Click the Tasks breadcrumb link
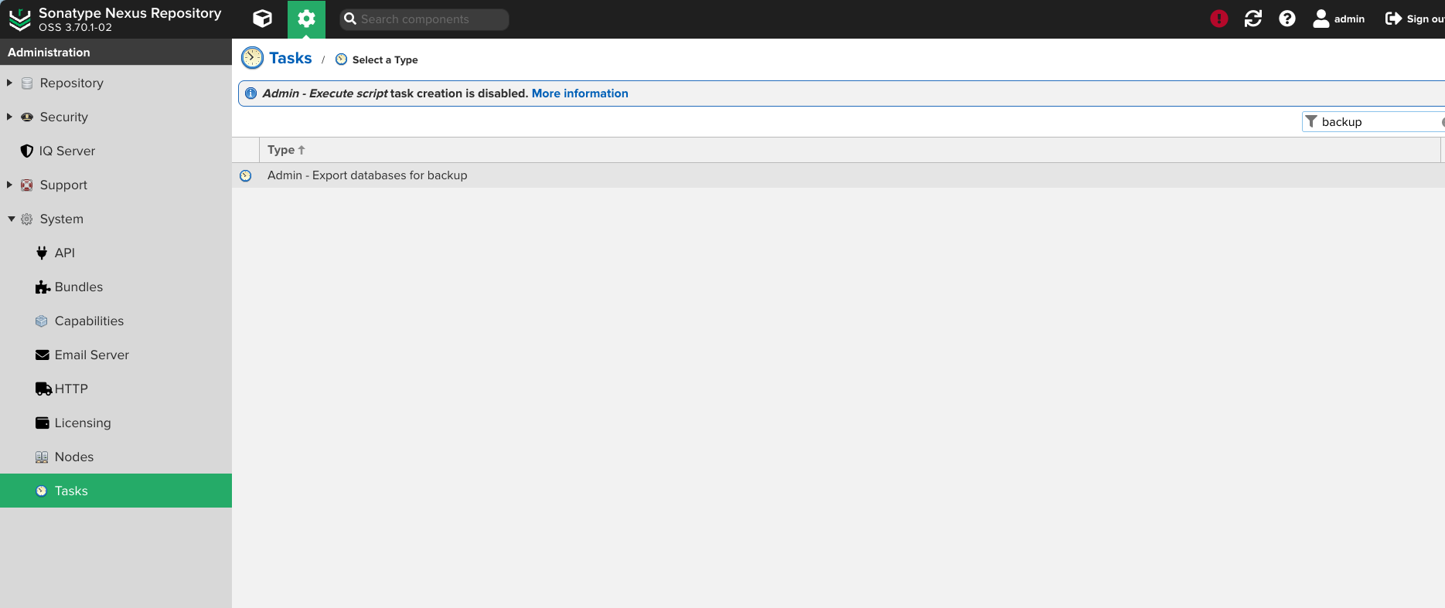The height and width of the screenshot is (608, 1445). [x=290, y=59]
